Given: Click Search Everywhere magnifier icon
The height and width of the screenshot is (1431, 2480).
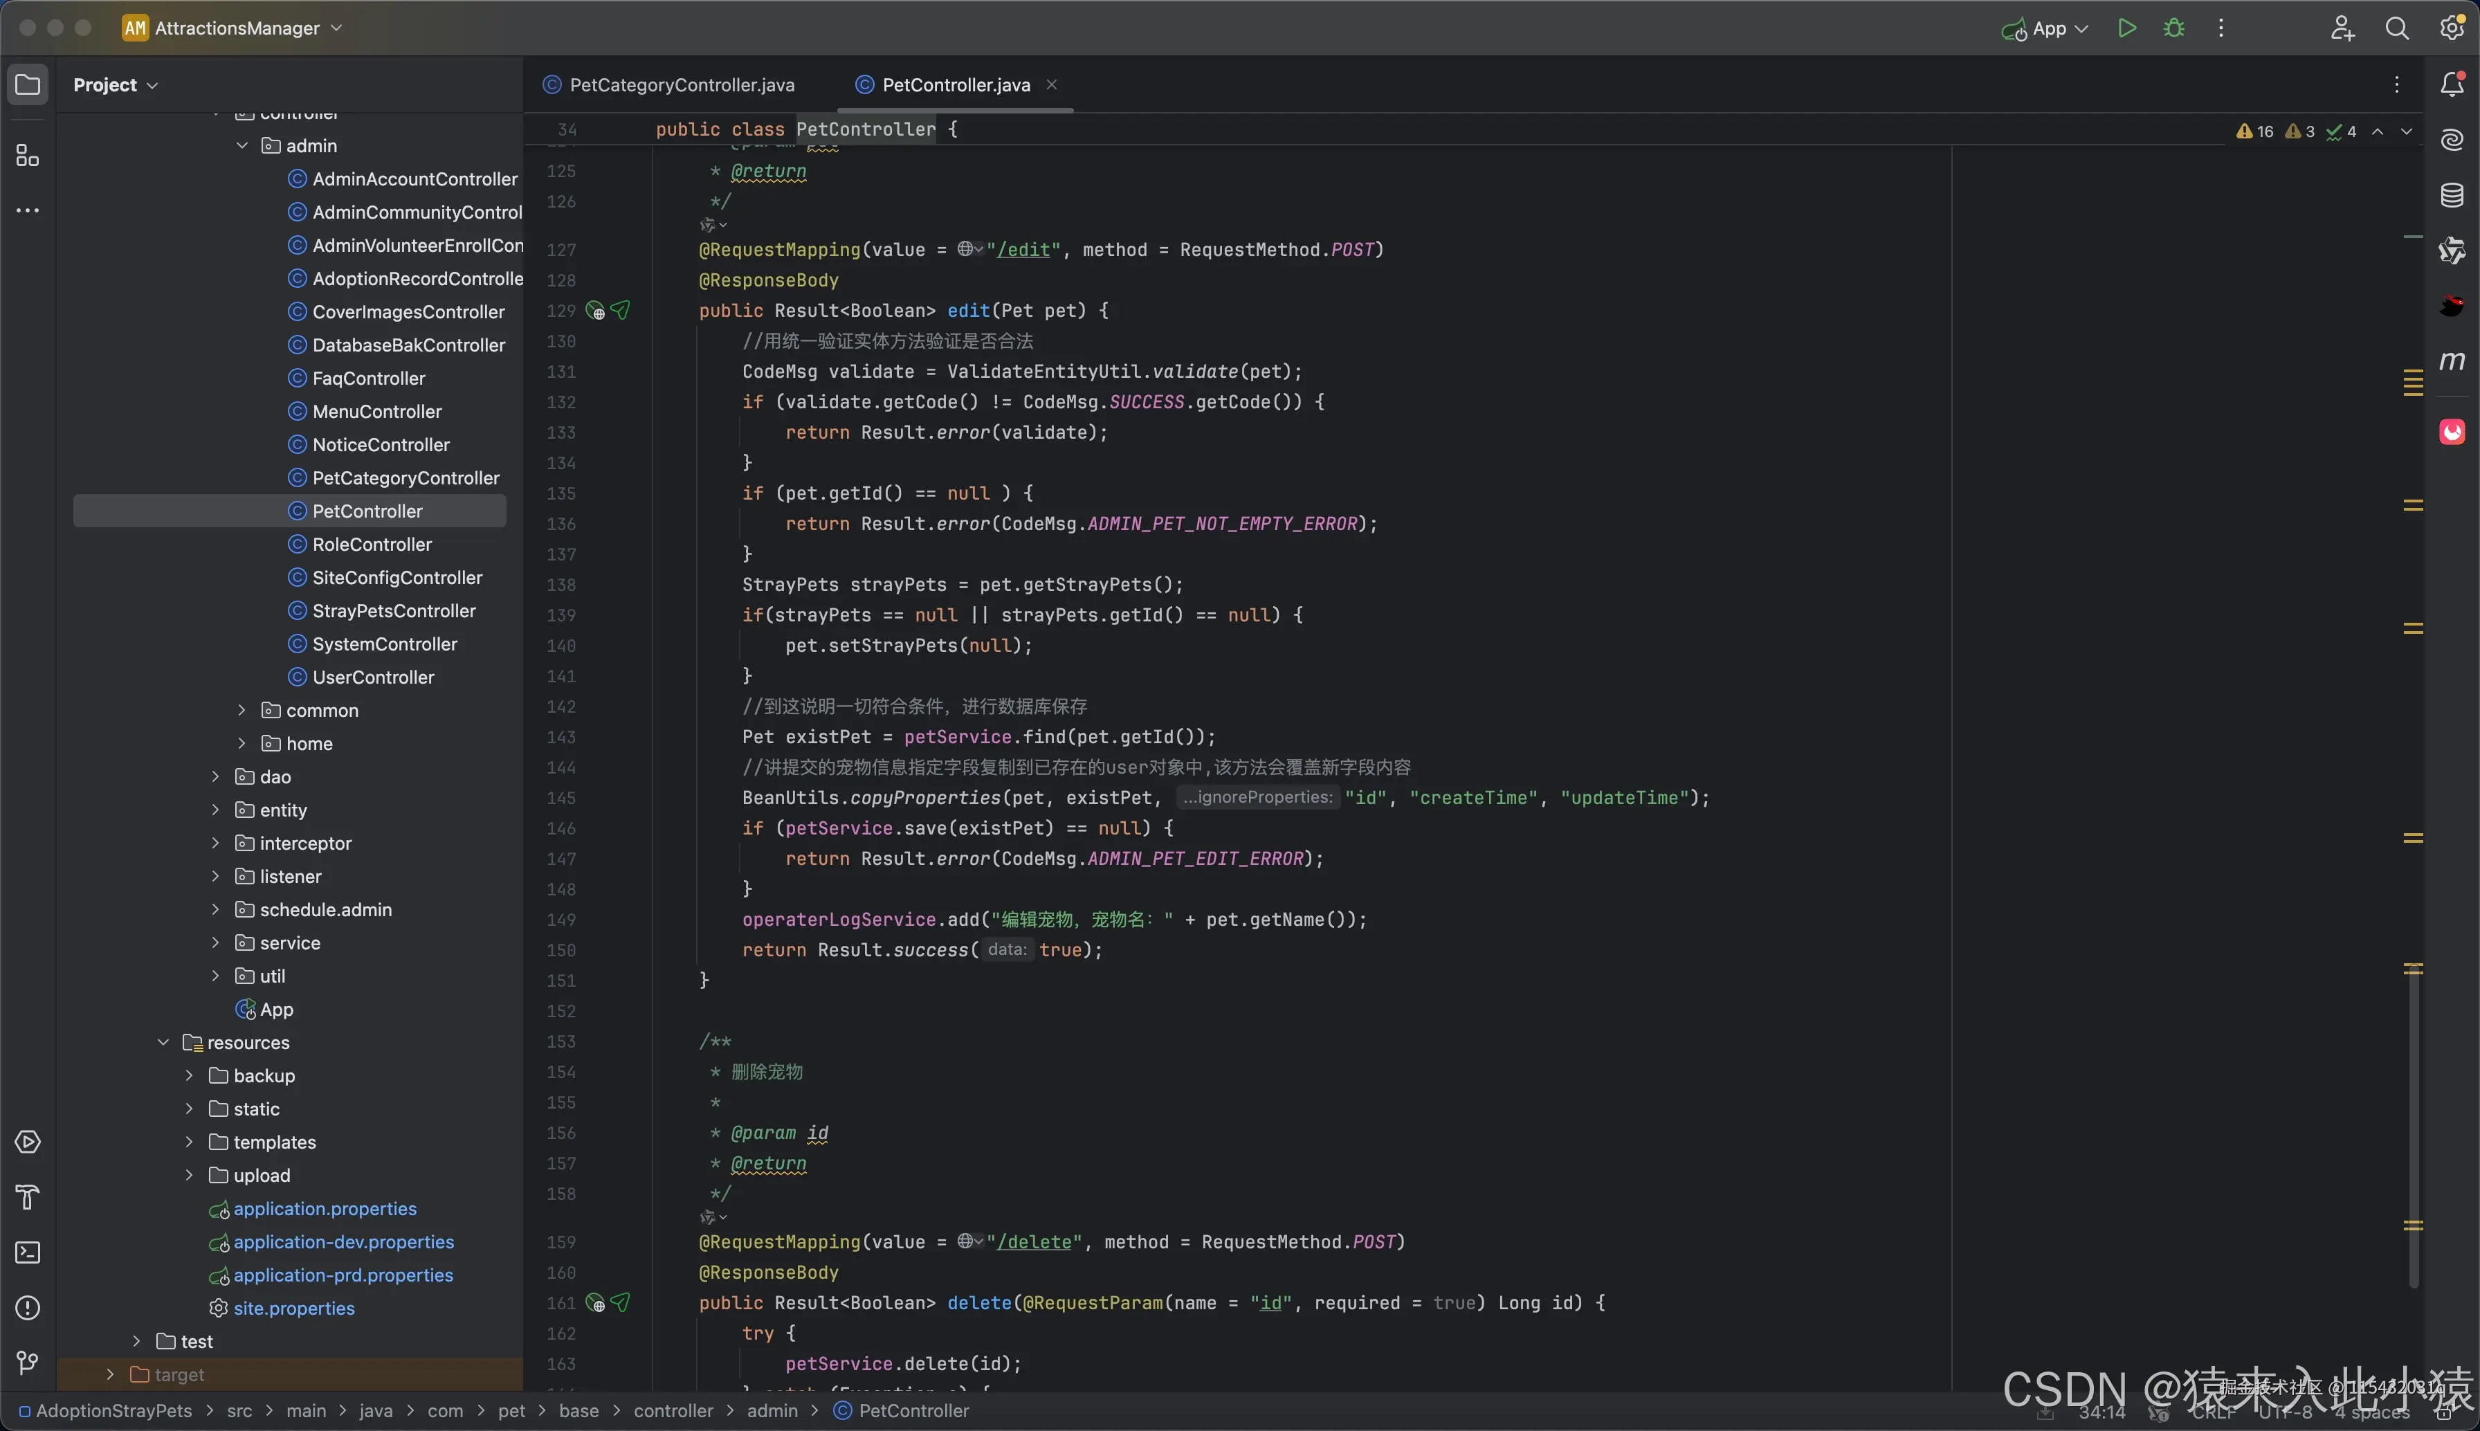Looking at the screenshot, I should pos(2396,28).
